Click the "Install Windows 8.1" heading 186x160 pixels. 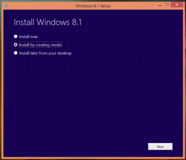[x=48, y=22]
